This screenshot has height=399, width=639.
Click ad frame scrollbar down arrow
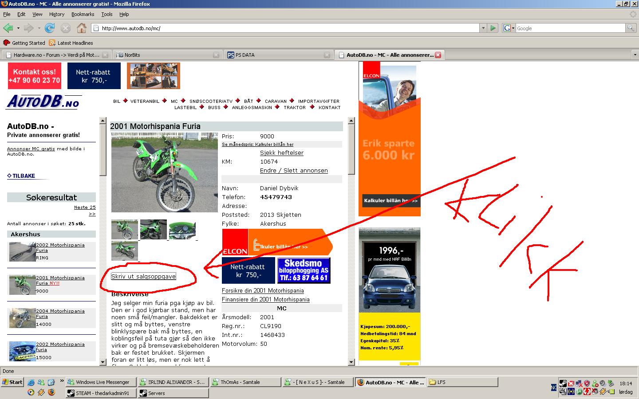[351, 362]
